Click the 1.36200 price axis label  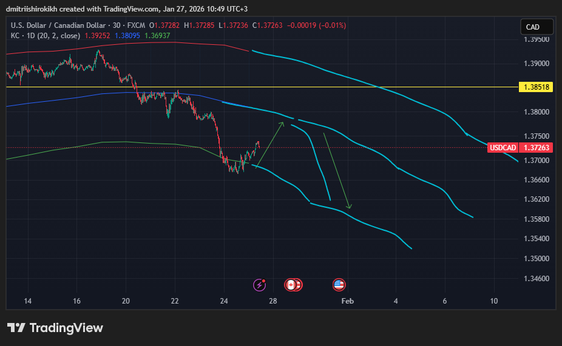coord(536,199)
